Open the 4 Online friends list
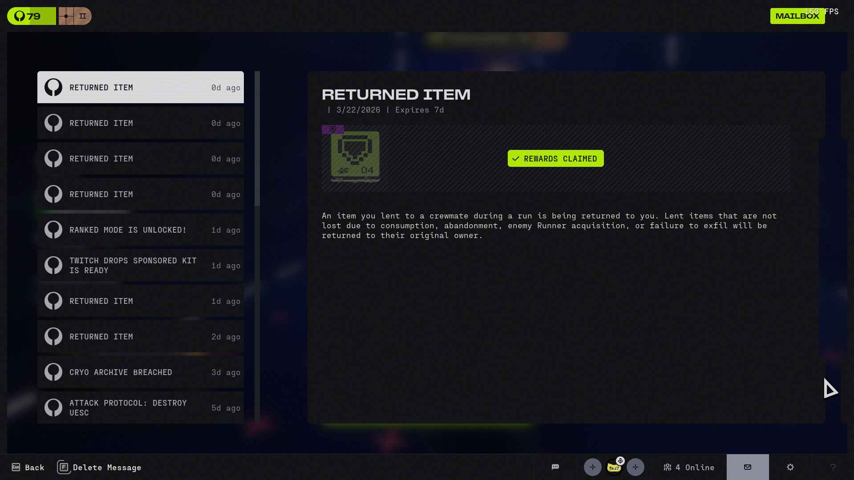 (688, 467)
